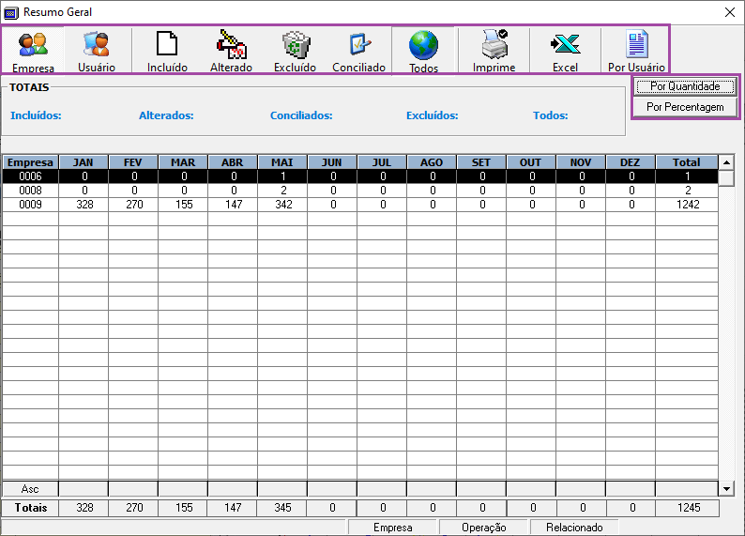
Task: Click the Excluídos label
Action: pos(432,115)
